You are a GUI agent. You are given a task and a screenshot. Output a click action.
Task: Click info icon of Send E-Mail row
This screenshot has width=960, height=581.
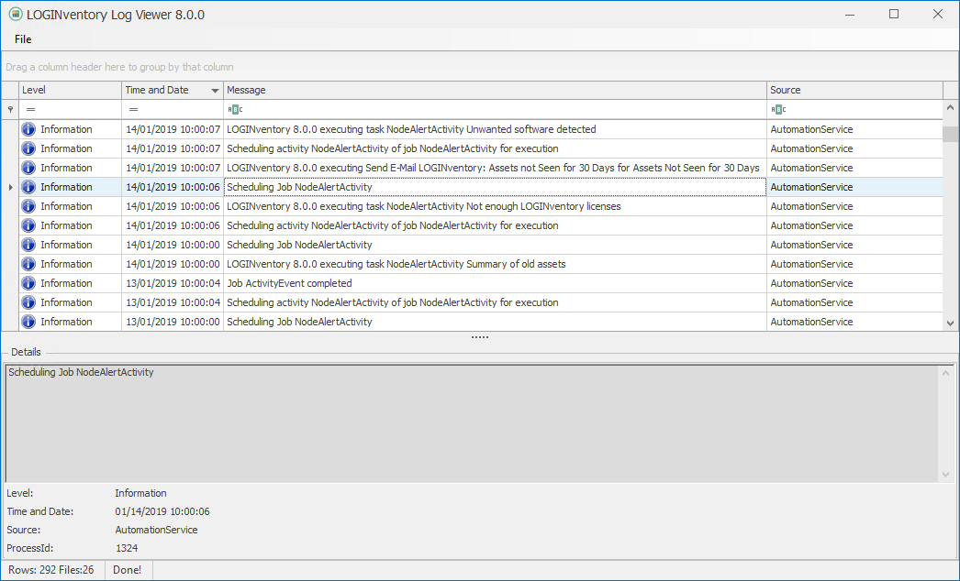(28, 168)
